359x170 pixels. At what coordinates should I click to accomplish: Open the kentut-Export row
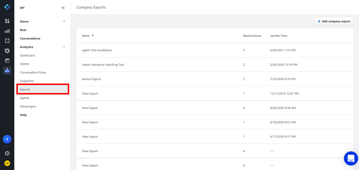(x=91, y=79)
